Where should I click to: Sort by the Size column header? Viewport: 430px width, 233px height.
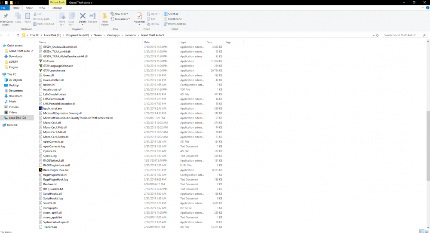pyautogui.click(x=209, y=42)
